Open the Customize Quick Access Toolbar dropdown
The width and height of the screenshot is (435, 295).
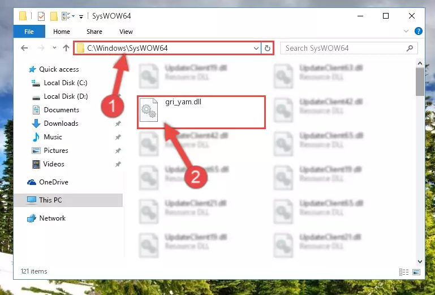coord(81,16)
